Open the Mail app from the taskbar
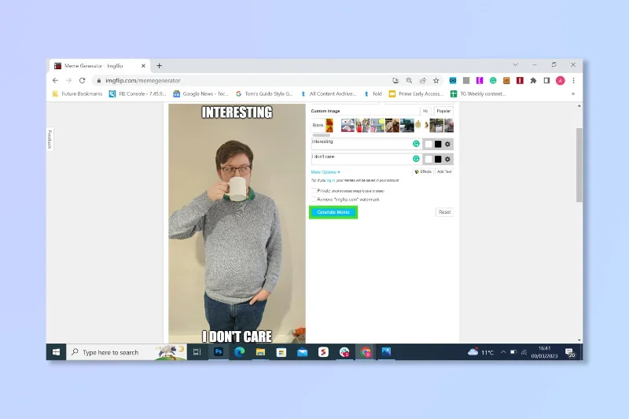Image resolution: width=629 pixels, height=419 pixels. tap(303, 352)
